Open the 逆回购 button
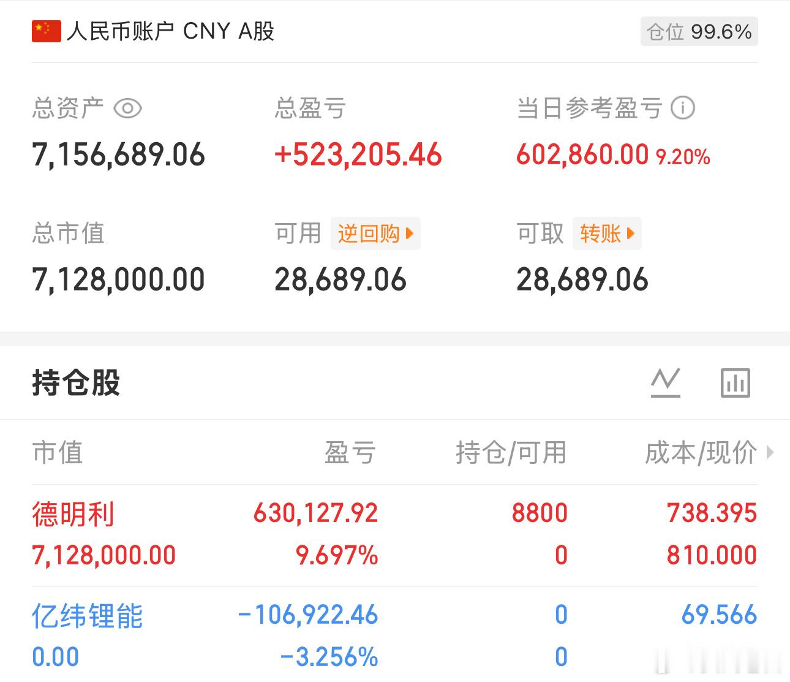This screenshot has width=790, height=682. click(x=375, y=233)
